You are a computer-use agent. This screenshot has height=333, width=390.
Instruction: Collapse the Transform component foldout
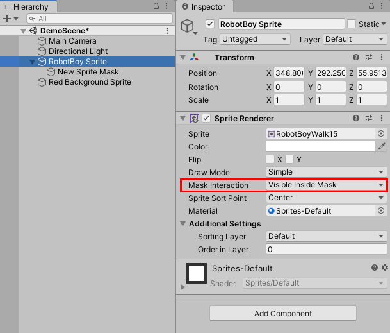(184, 58)
